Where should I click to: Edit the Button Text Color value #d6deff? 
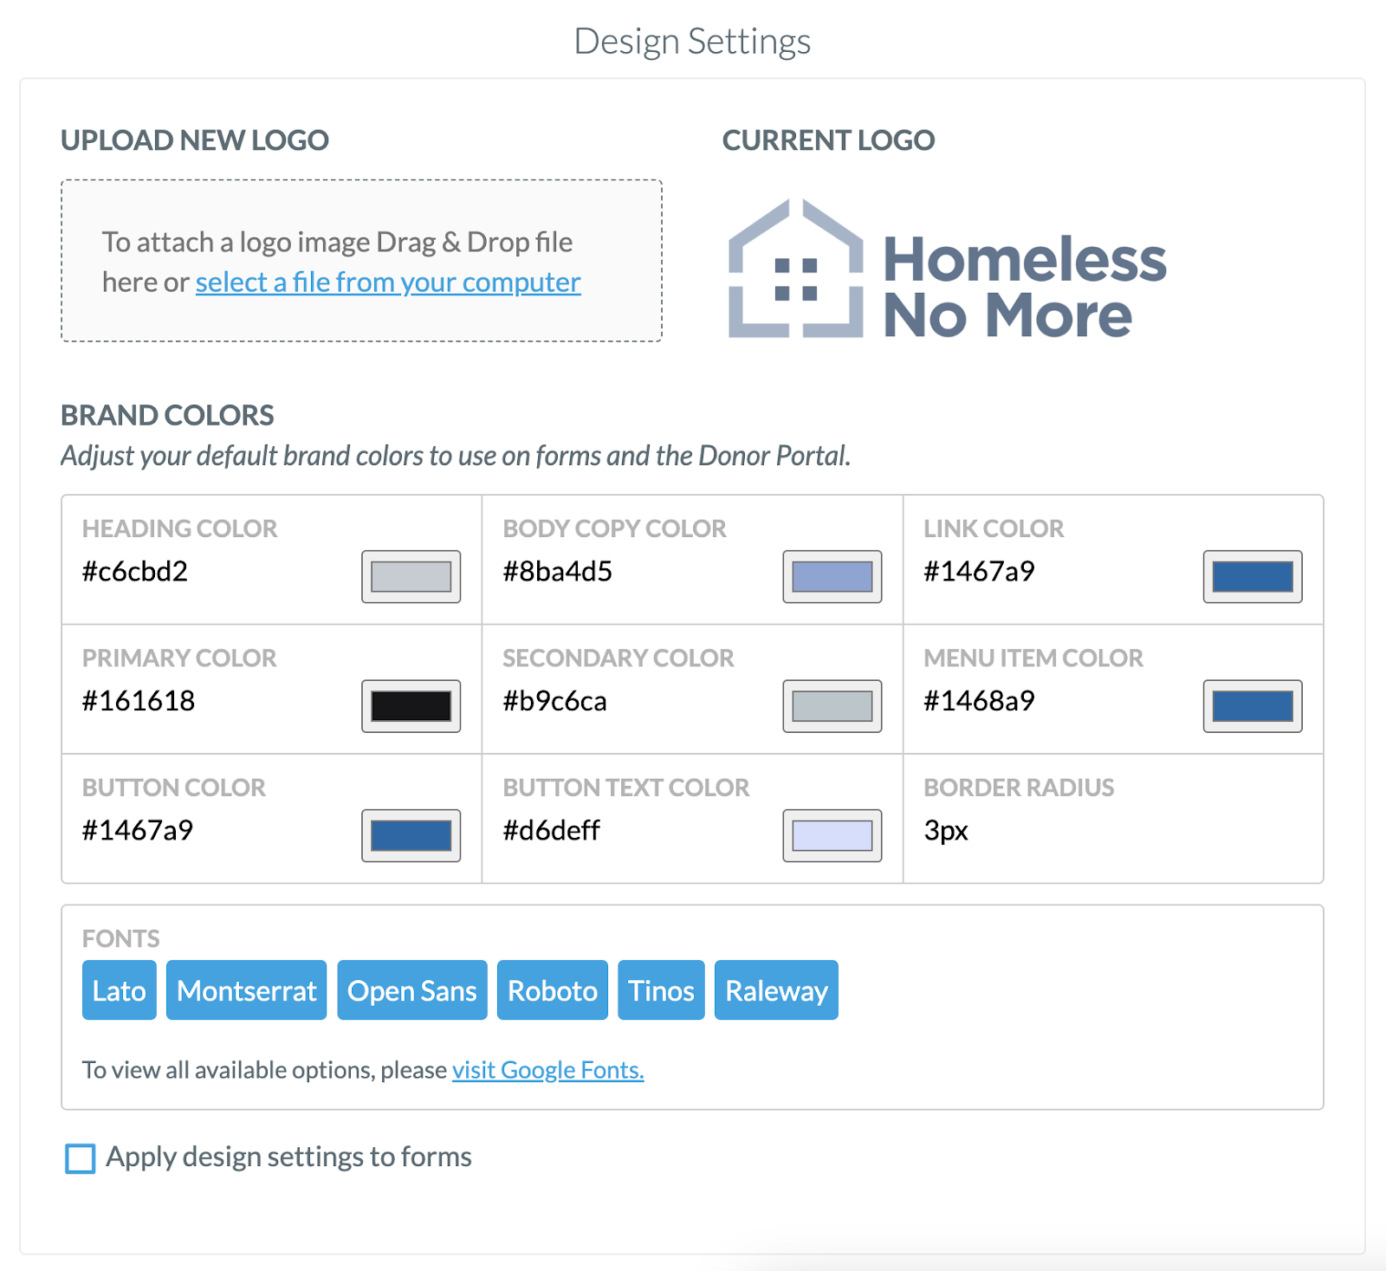point(551,831)
